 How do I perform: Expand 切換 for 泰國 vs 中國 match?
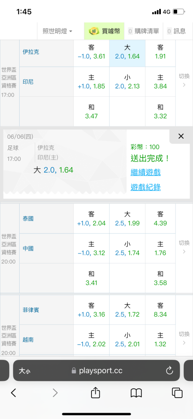184,247
